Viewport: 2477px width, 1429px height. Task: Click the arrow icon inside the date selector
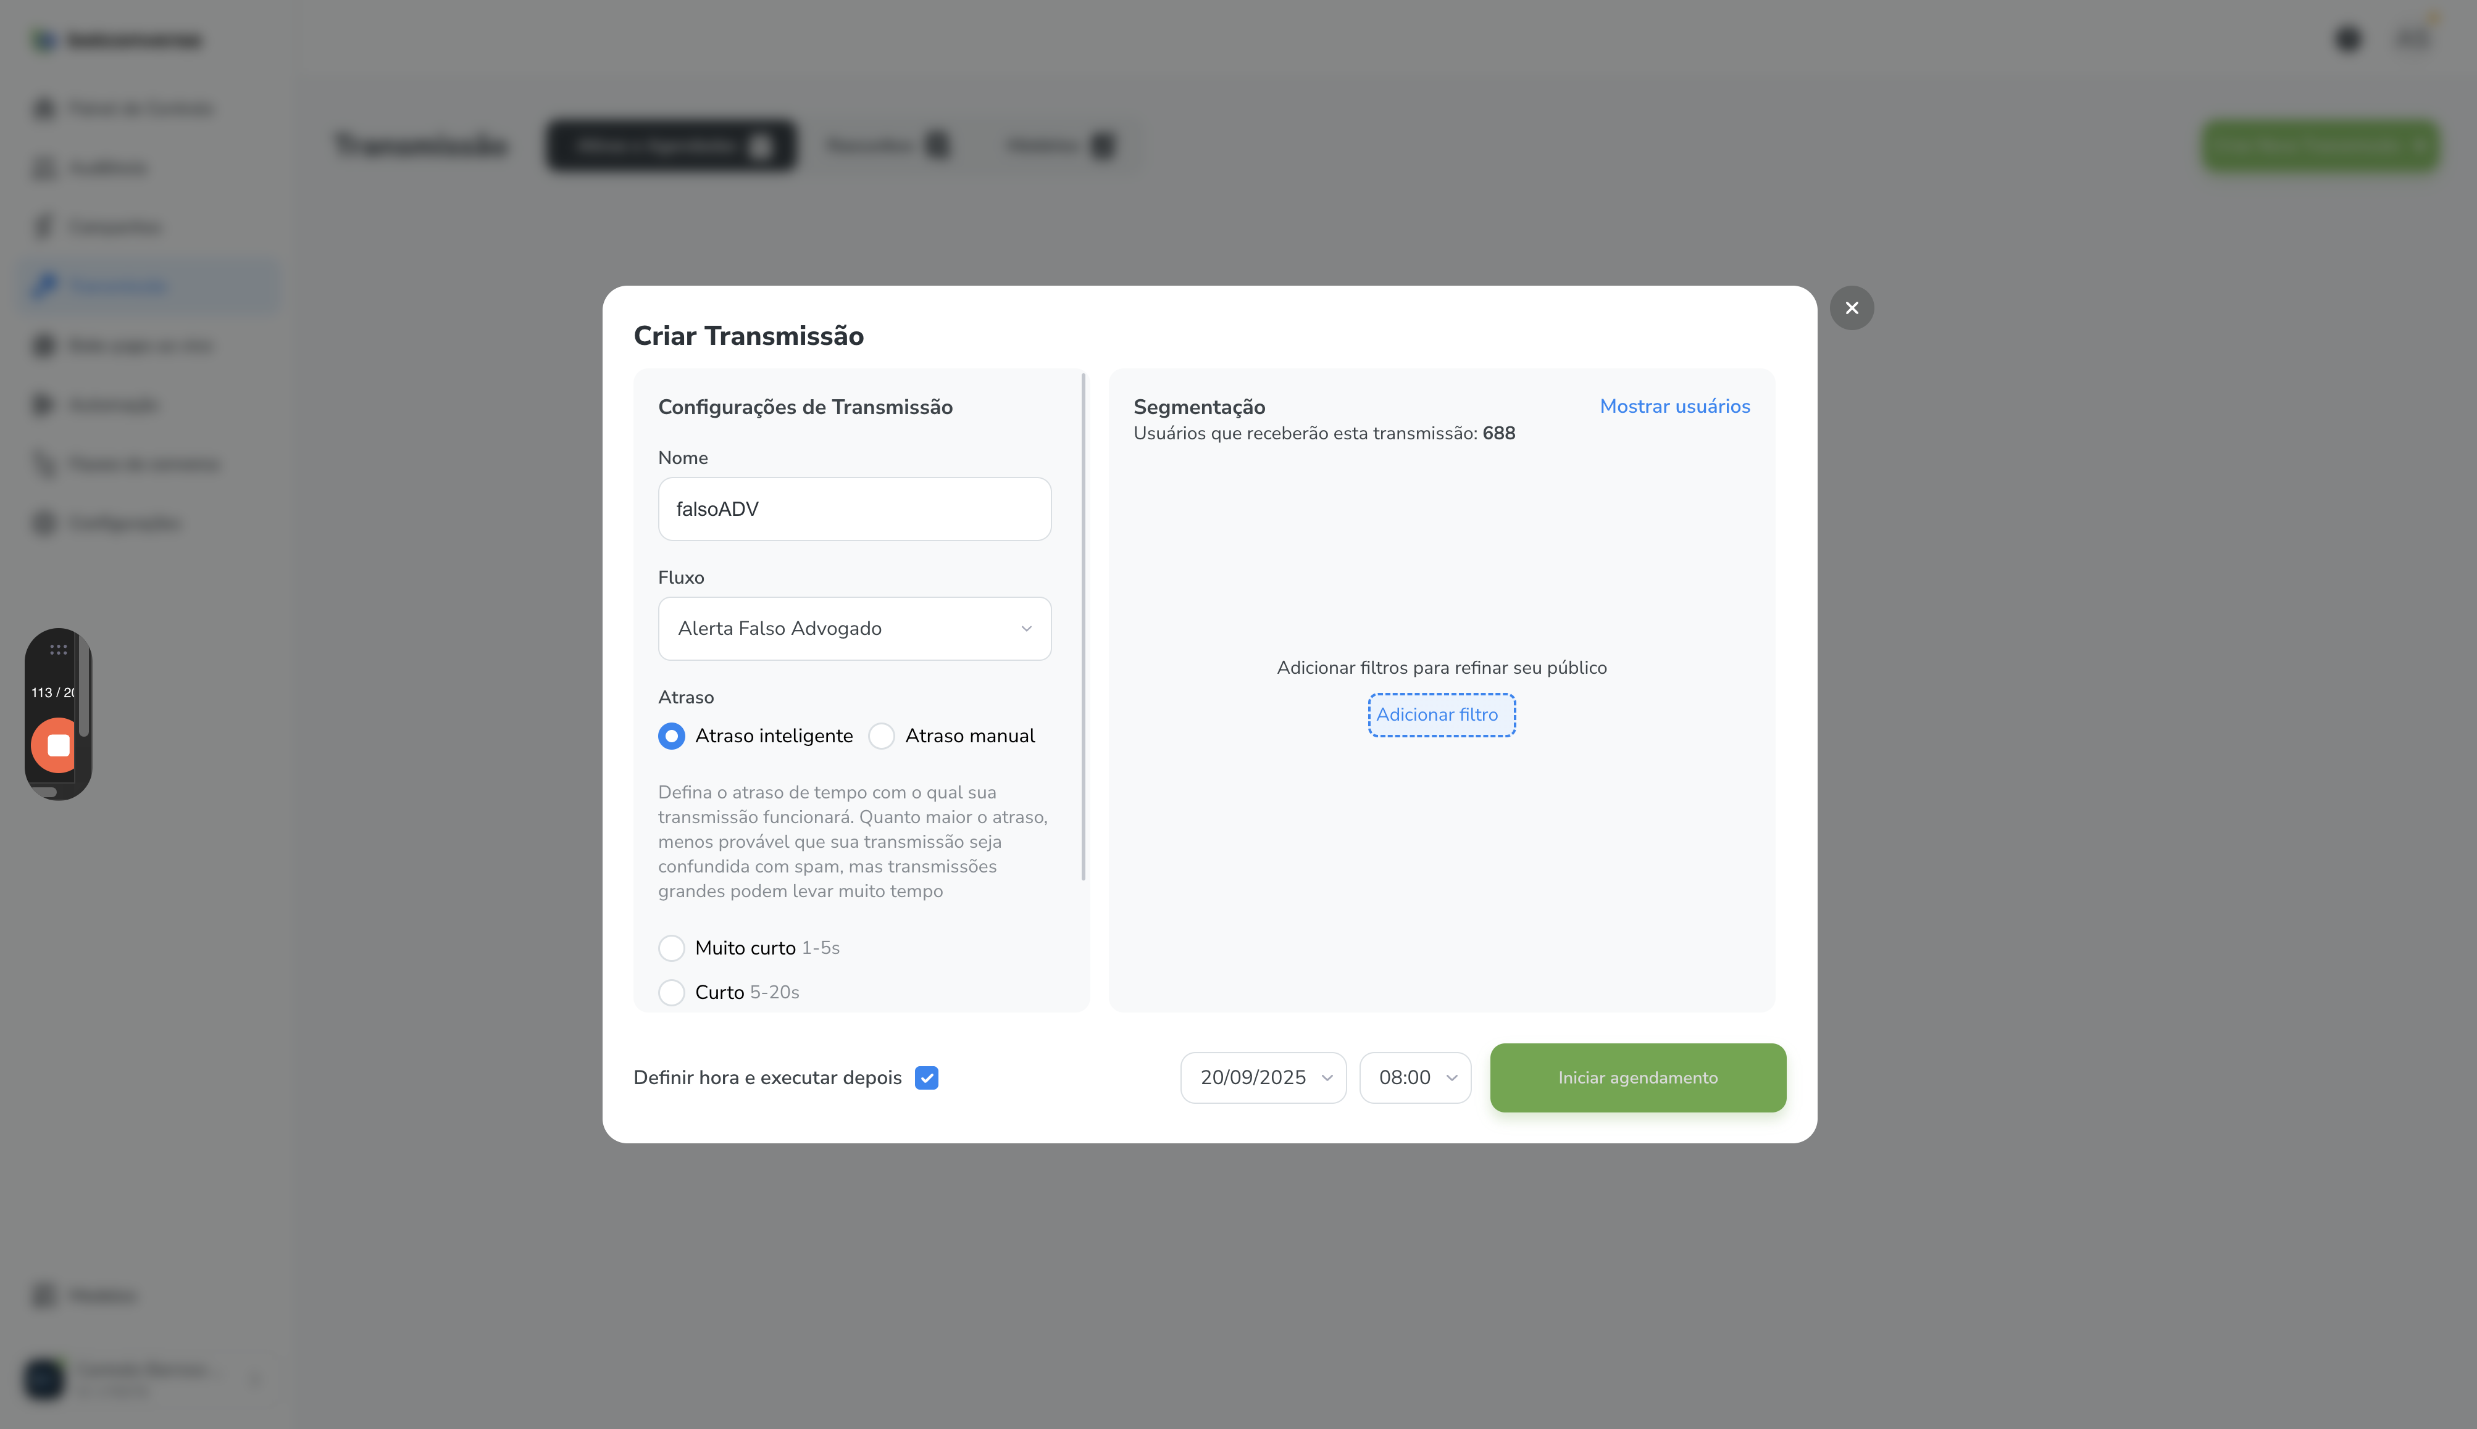[x=1326, y=1078]
